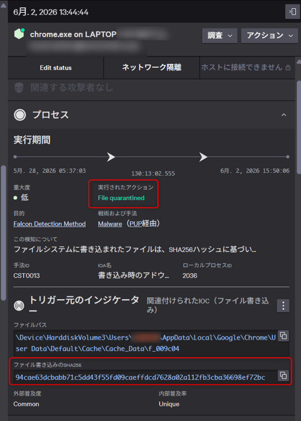This screenshot has width=301, height=421.
Task: Click the first timeline arrow marker
Action: [111, 157]
